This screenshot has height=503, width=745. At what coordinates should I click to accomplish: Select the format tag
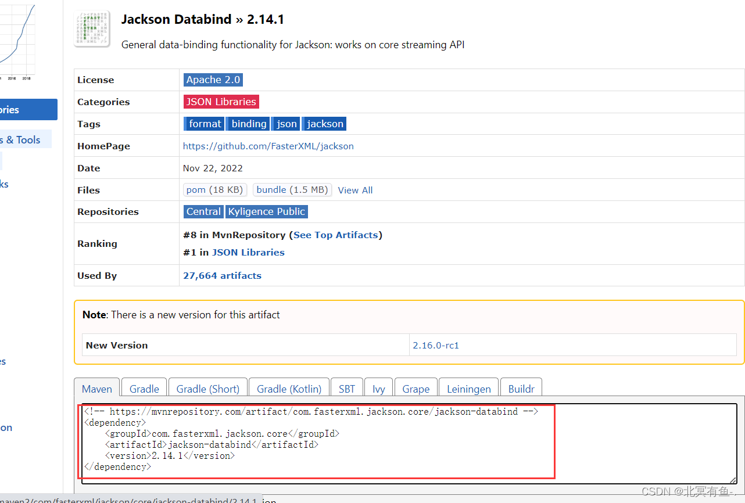pos(203,124)
